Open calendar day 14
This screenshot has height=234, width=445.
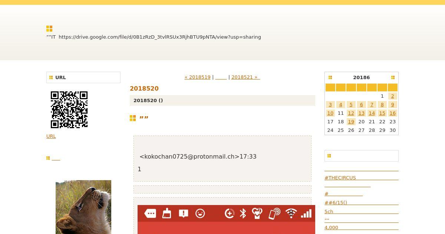pyautogui.click(x=372, y=113)
